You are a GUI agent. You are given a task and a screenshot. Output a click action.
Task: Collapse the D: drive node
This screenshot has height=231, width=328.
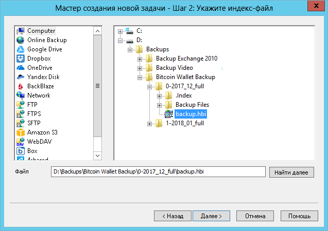[x=120, y=41]
